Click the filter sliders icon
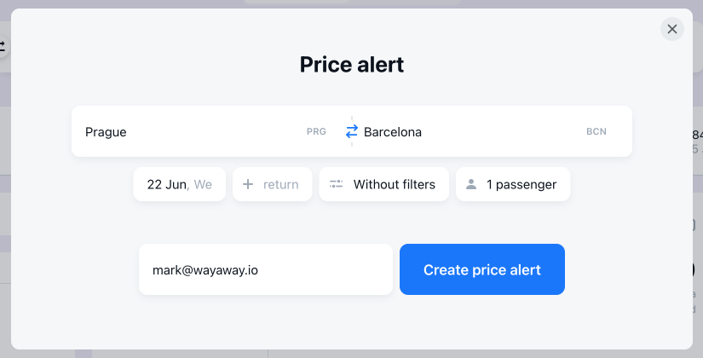 tap(336, 184)
